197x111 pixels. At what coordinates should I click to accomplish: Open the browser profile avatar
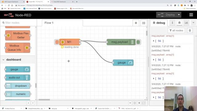(191, 5)
